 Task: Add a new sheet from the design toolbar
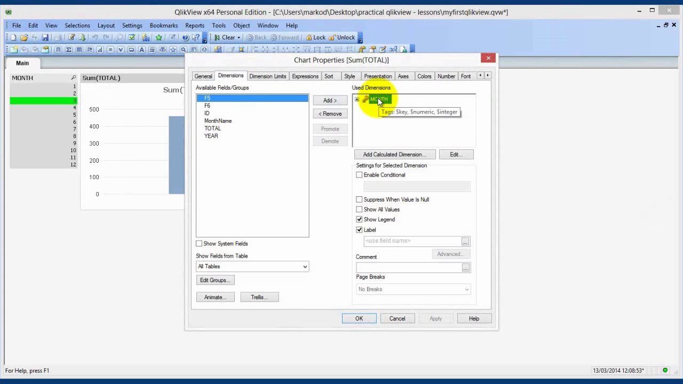[x=14, y=50]
